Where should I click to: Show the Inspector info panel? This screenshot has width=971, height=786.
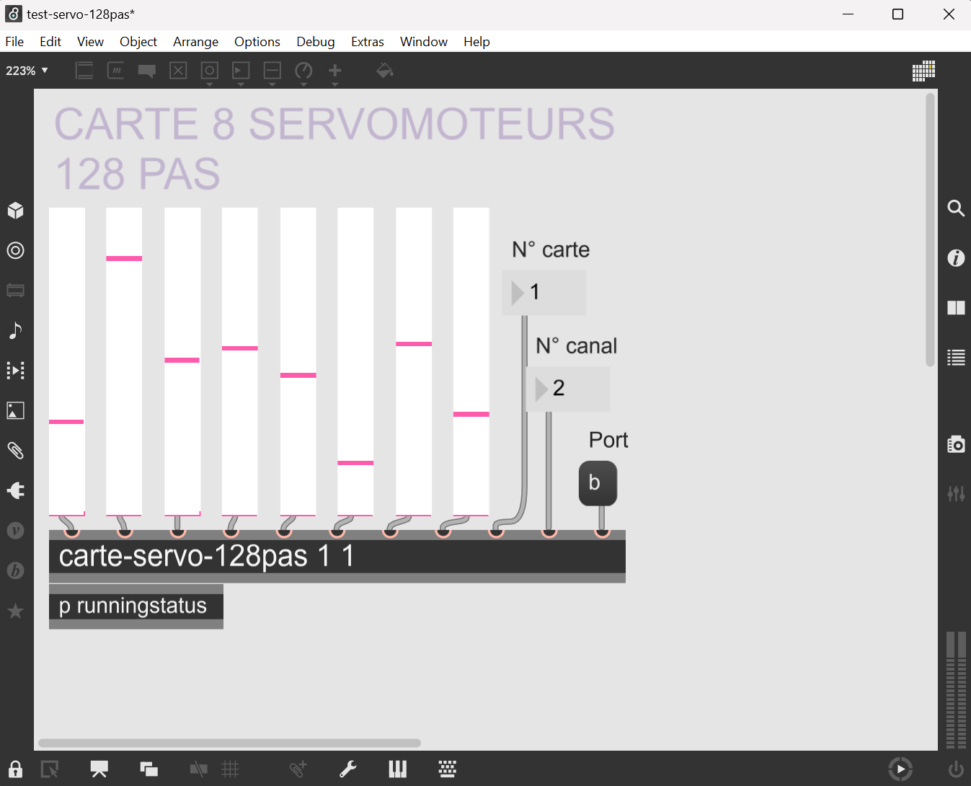pyautogui.click(x=956, y=257)
